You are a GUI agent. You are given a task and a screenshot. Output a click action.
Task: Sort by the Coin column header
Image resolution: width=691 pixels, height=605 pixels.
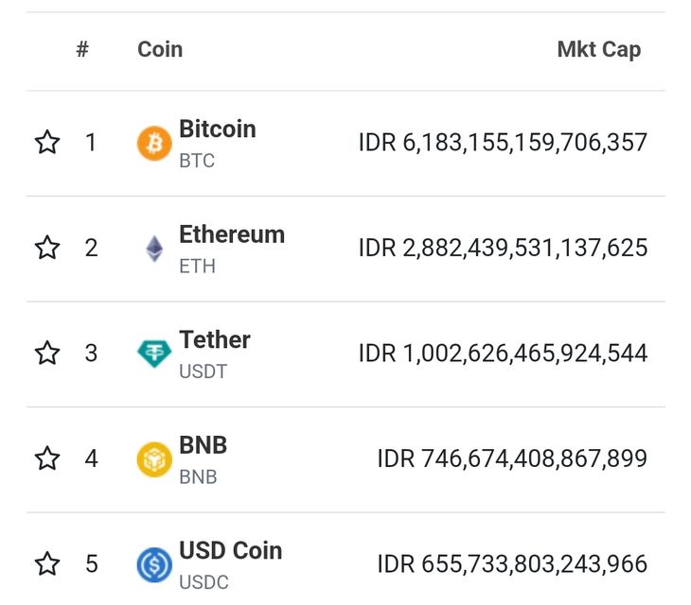(160, 49)
